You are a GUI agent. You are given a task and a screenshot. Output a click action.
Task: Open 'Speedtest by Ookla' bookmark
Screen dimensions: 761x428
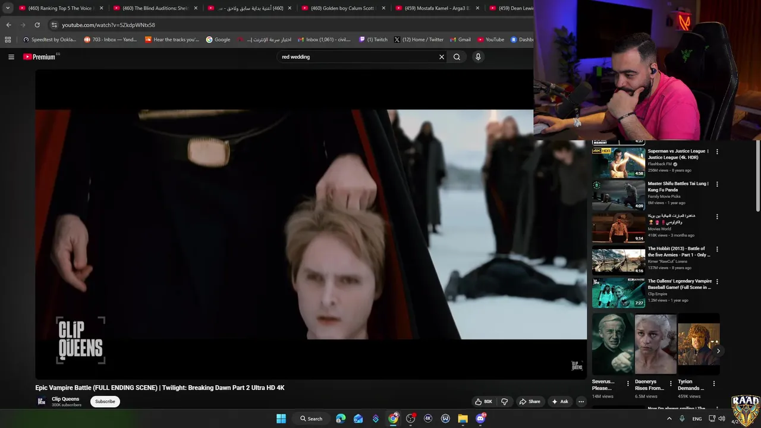point(49,40)
